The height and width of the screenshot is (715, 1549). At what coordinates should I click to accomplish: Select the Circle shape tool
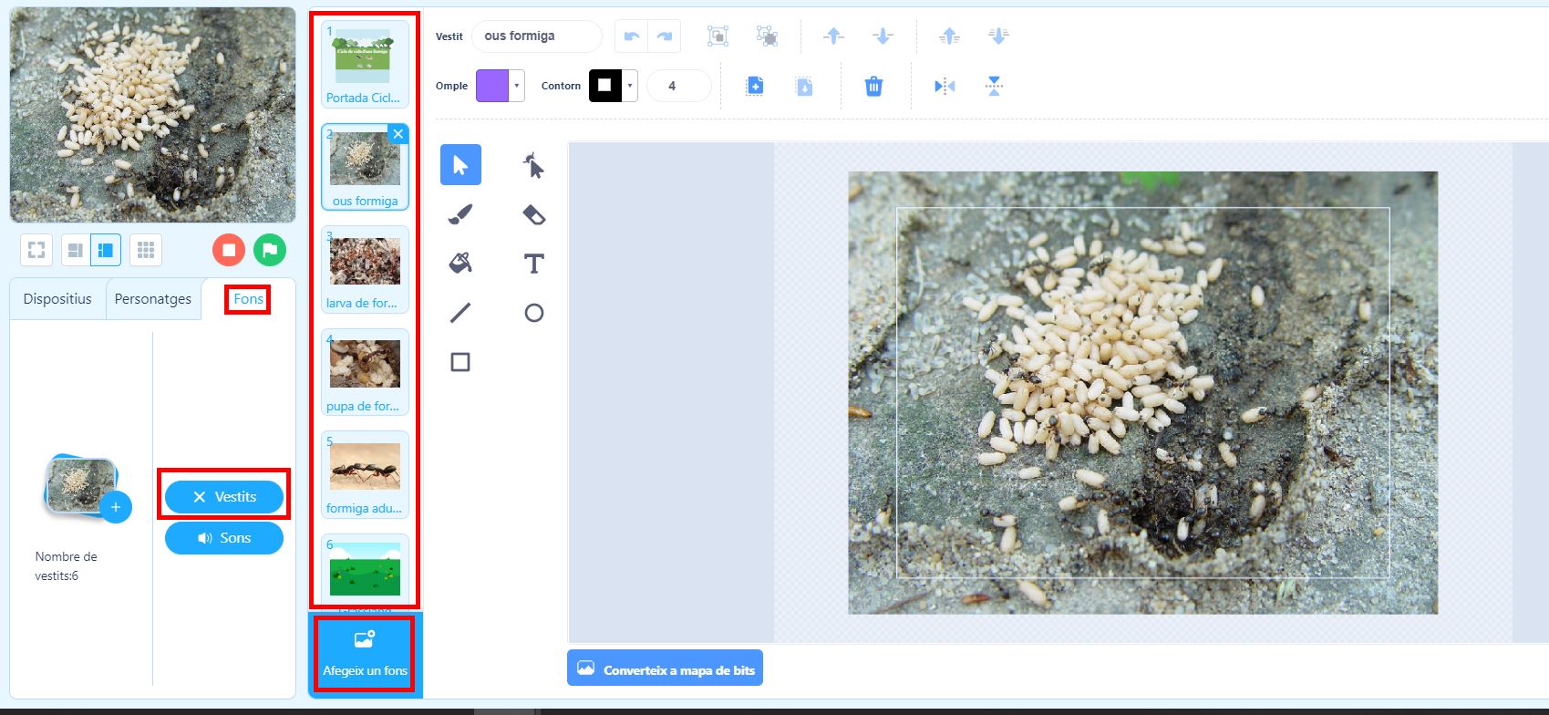pyautogui.click(x=533, y=313)
